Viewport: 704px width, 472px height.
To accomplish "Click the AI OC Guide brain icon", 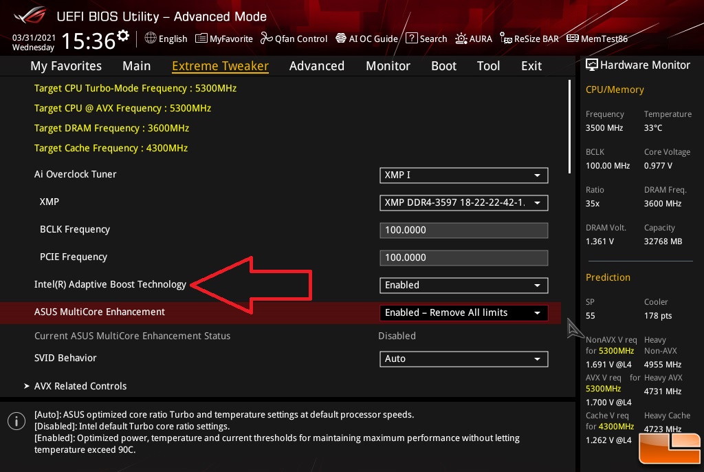I will tap(341, 39).
